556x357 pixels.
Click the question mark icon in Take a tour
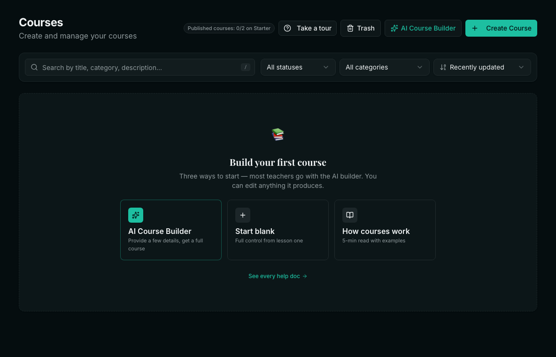[287, 28]
